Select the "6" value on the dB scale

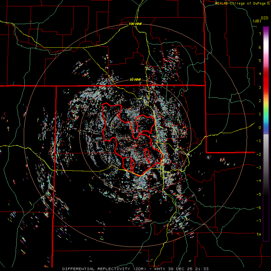pos(260,47)
